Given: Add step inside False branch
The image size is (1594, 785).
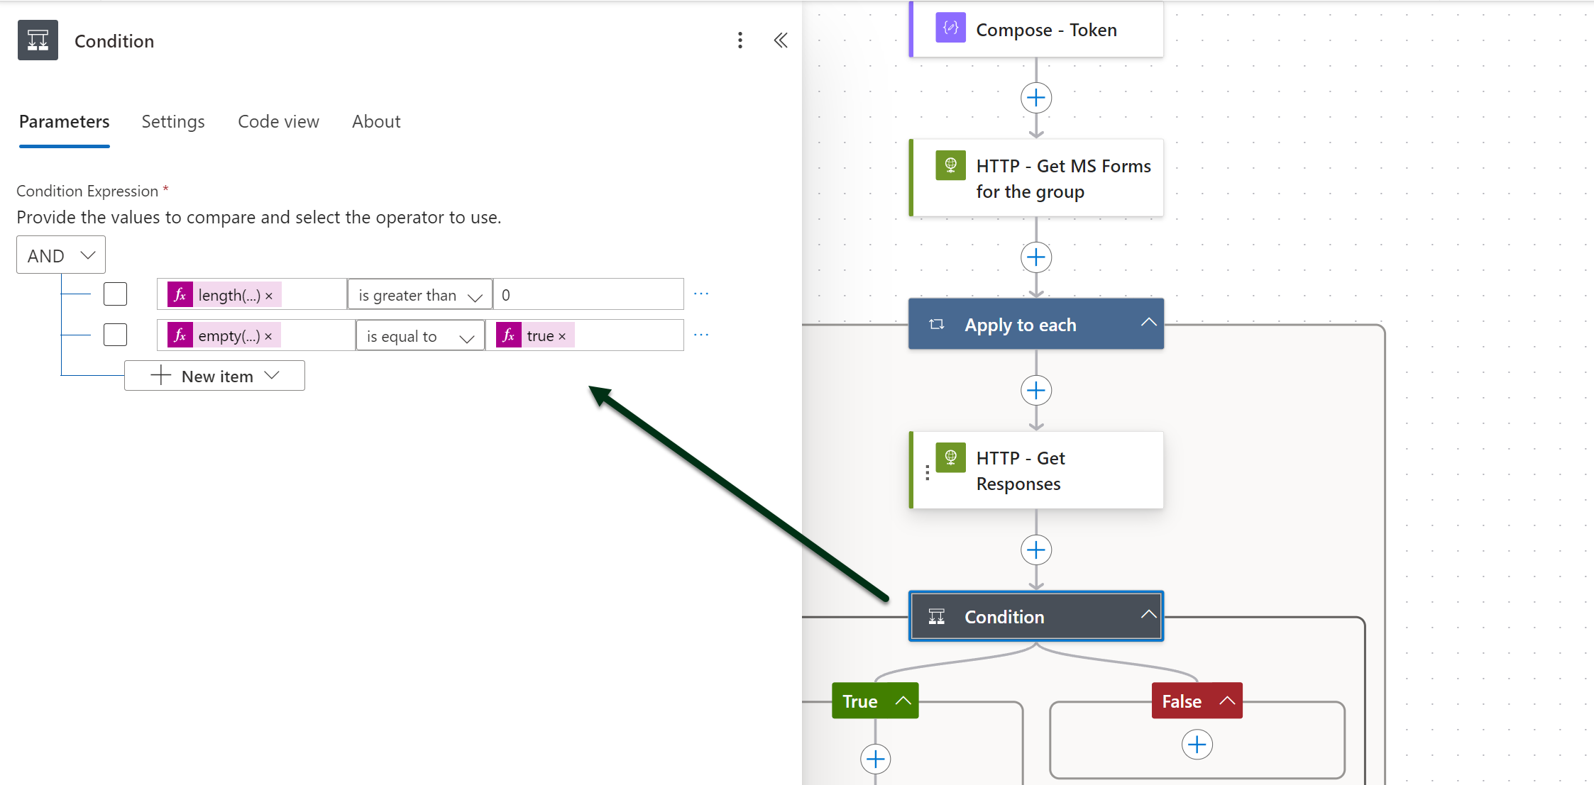Looking at the screenshot, I should point(1197,745).
